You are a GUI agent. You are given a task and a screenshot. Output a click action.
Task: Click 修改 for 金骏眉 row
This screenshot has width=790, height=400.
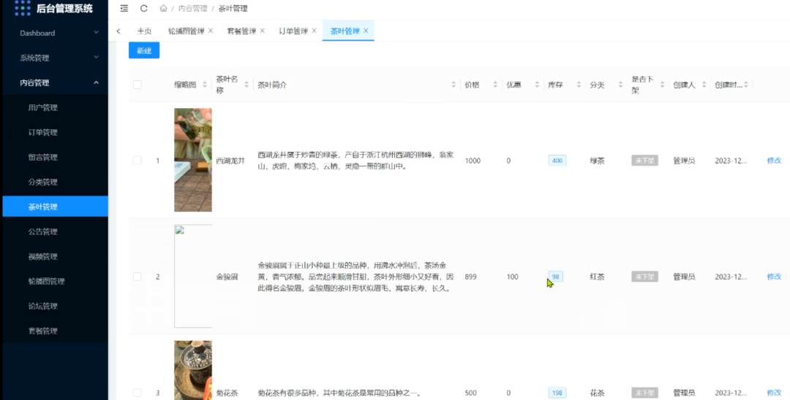[x=774, y=277]
